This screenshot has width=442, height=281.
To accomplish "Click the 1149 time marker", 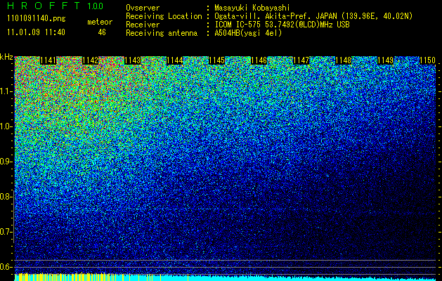I will tap(385, 60).
